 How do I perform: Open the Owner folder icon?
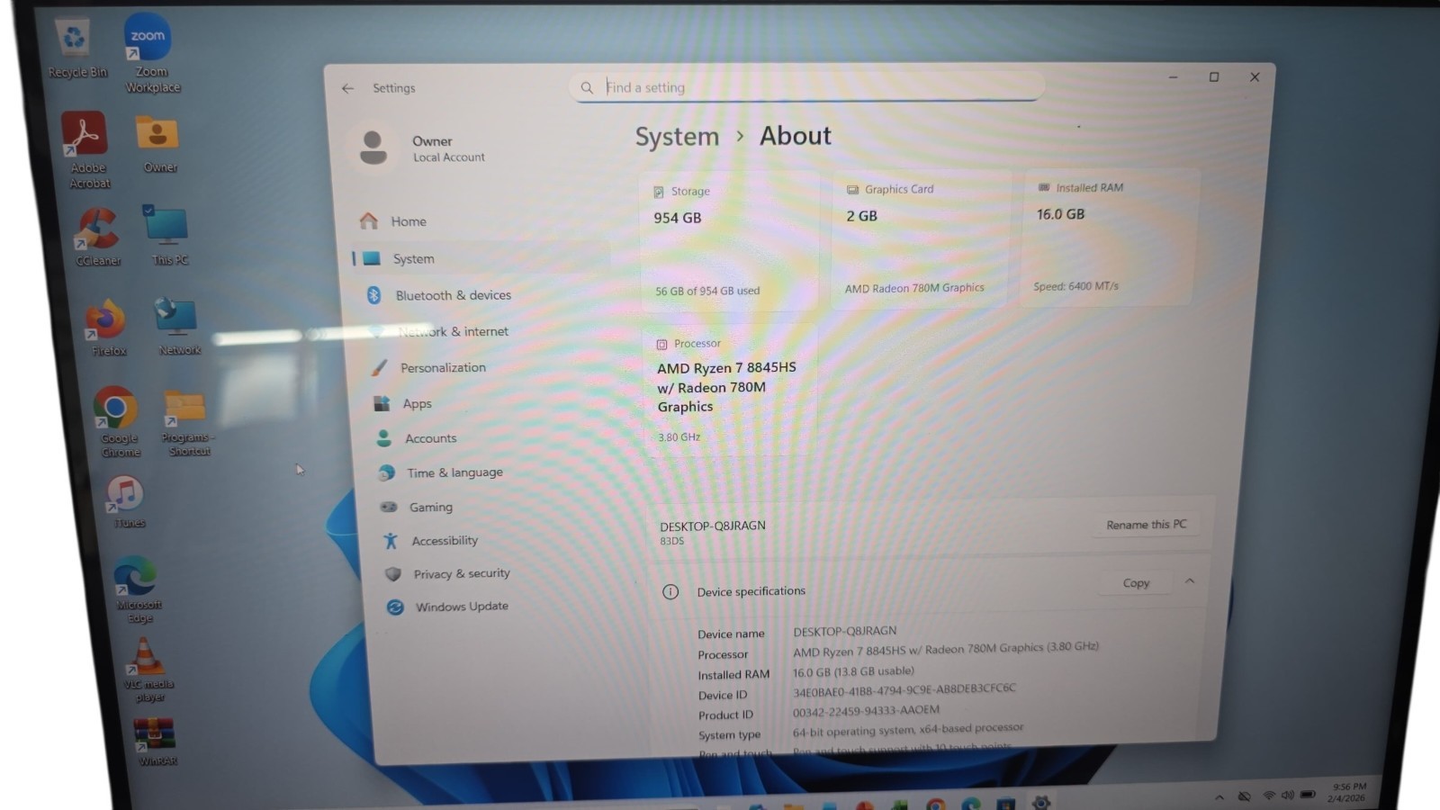point(158,144)
